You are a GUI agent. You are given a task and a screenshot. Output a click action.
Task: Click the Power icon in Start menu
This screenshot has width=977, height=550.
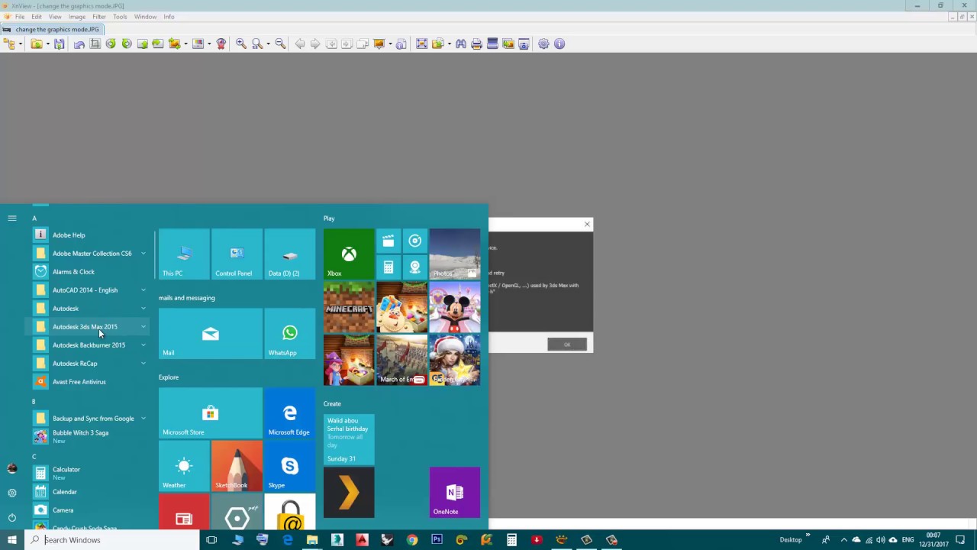click(x=12, y=518)
